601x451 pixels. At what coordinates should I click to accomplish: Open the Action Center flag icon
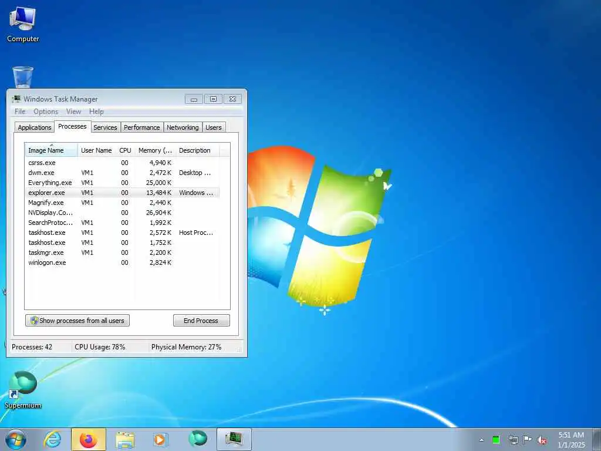pos(528,440)
